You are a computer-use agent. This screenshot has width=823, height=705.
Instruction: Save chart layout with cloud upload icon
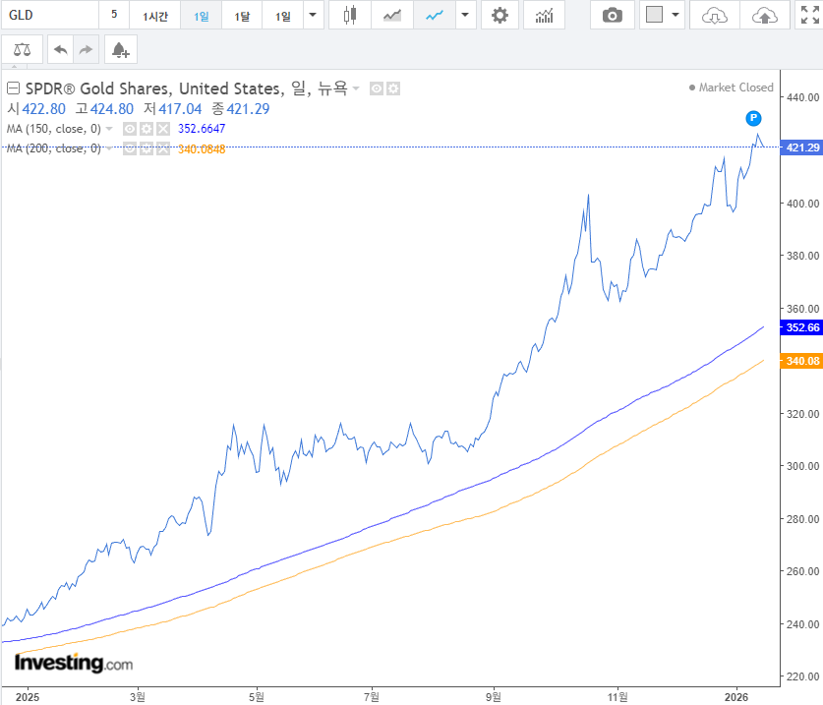coord(765,15)
